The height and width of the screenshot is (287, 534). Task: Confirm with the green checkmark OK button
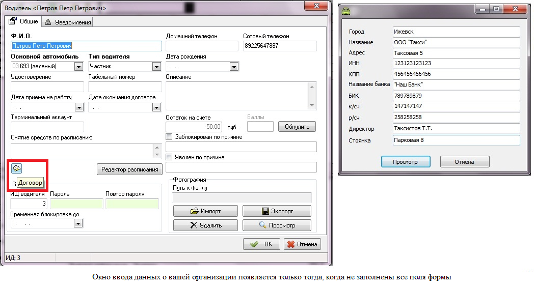(x=261, y=244)
